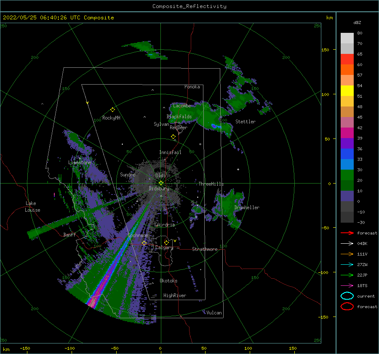Click the Lake Louise label
The width and height of the screenshot is (379, 354).
tap(32, 207)
